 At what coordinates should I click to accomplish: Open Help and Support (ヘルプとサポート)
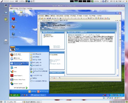pyautogui.click(x=36, y=75)
